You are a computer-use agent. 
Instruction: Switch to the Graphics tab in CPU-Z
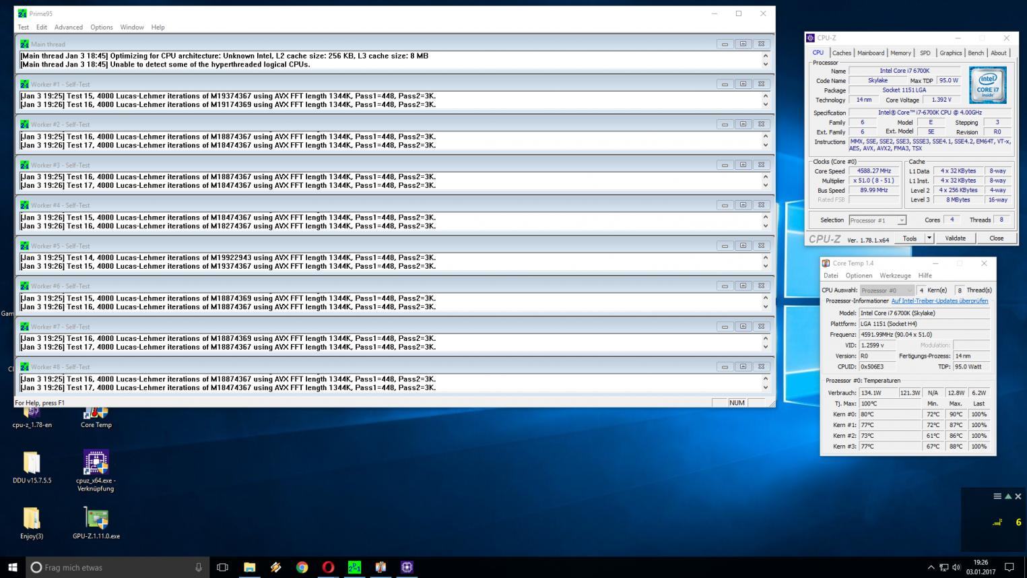click(x=950, y=53)
